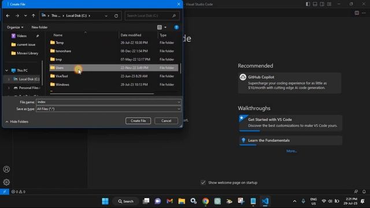Viewport: 370px width, 208px height.
Task: Select the Temp folder
Action: (114, 43)
